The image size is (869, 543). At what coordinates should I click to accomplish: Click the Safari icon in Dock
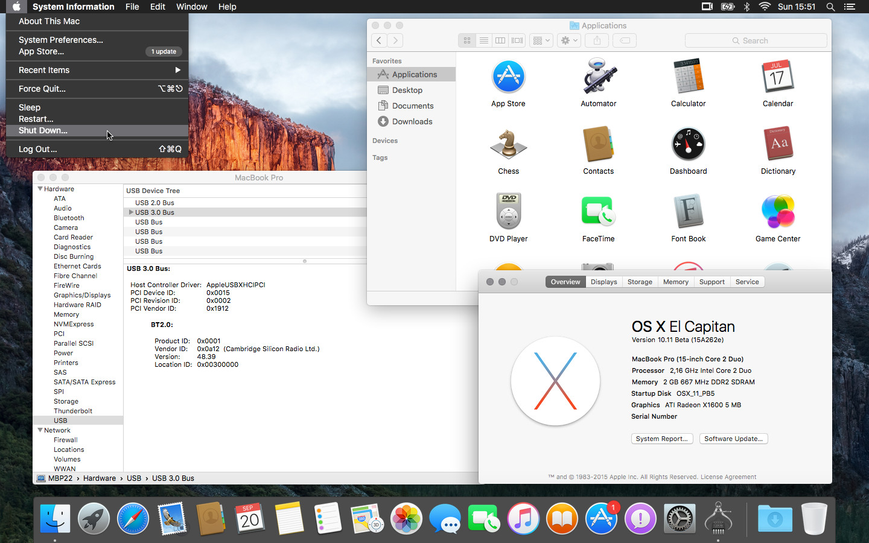coord(133,519)
